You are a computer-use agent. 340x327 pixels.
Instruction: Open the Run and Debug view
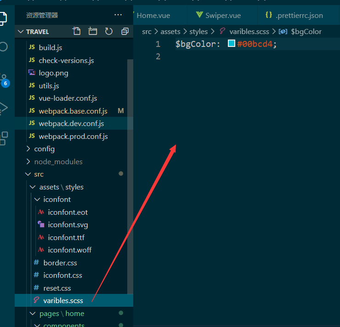pos(4,108)
